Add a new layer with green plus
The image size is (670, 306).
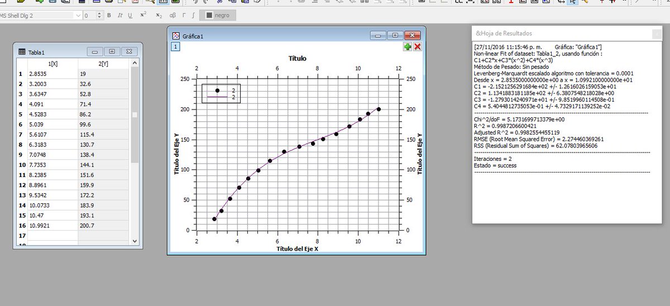pos(408,47)
